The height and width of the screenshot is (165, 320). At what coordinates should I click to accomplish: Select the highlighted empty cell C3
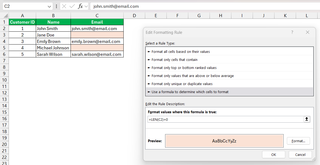97,35
